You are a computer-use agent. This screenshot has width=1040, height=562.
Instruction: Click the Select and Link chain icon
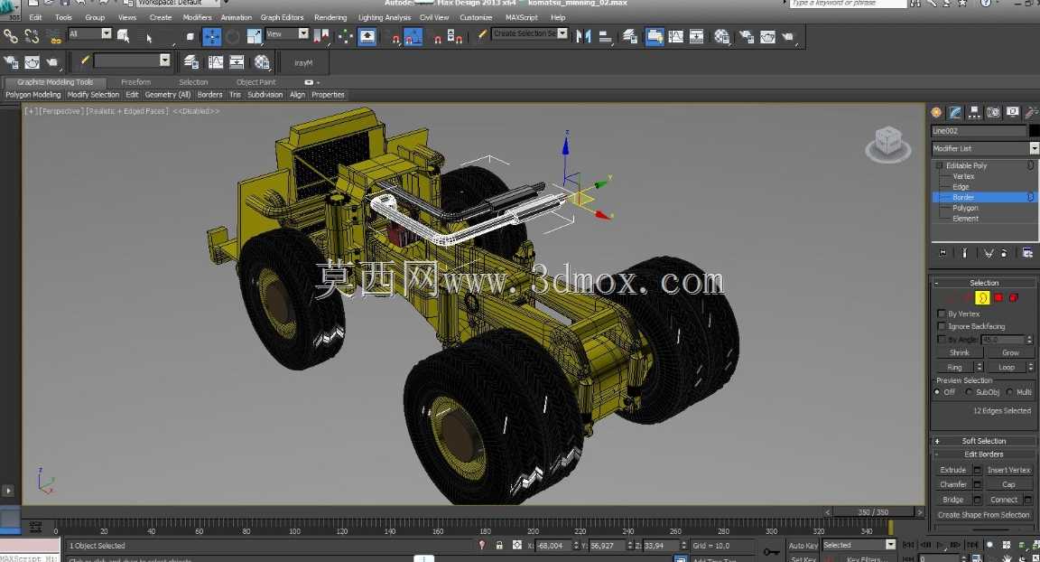(x=10, y=36)
